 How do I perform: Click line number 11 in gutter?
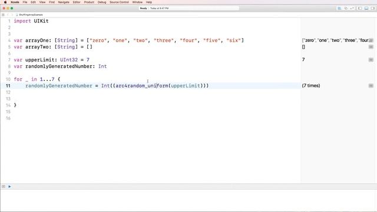pos(8,86)
